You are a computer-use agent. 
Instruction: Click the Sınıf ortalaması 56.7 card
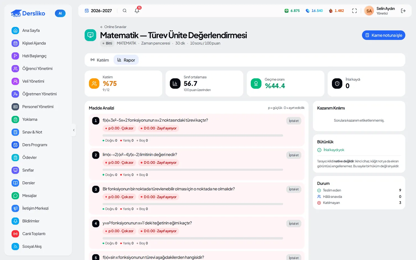[204, 83]
